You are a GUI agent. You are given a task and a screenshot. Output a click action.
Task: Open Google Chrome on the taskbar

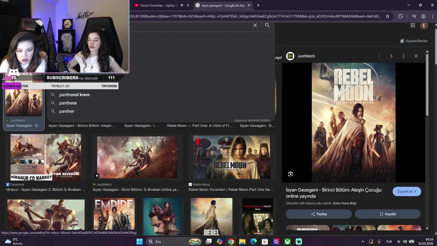click(x=231, y=242)
